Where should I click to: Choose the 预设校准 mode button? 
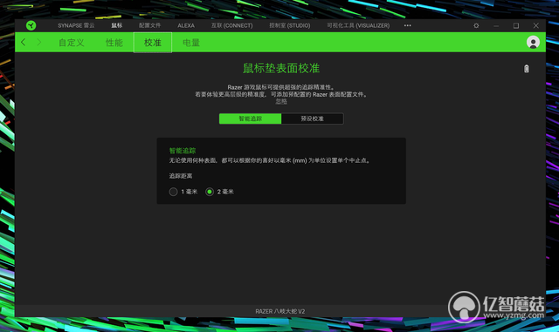pos(313,119)
